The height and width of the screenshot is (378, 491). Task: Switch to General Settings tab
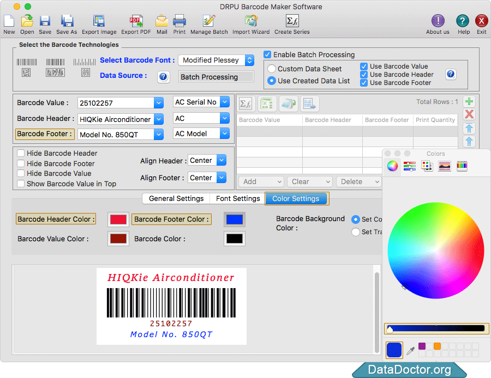(x=176, y=199)
